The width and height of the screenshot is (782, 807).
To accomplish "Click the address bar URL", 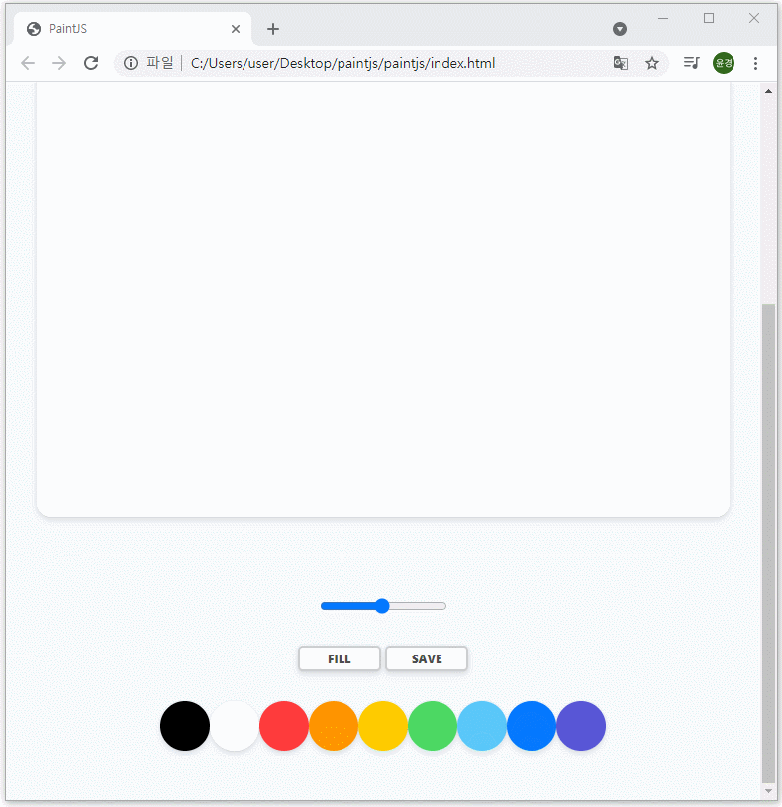I will (x=342, y=63).
